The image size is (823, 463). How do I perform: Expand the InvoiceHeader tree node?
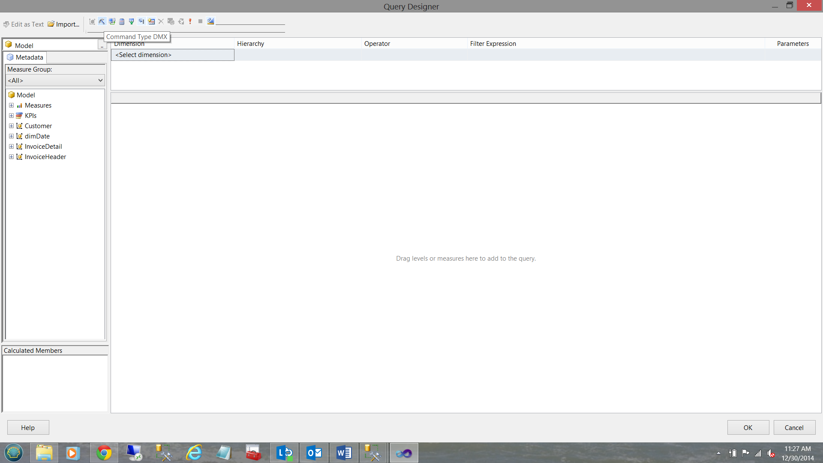point(12,157)
